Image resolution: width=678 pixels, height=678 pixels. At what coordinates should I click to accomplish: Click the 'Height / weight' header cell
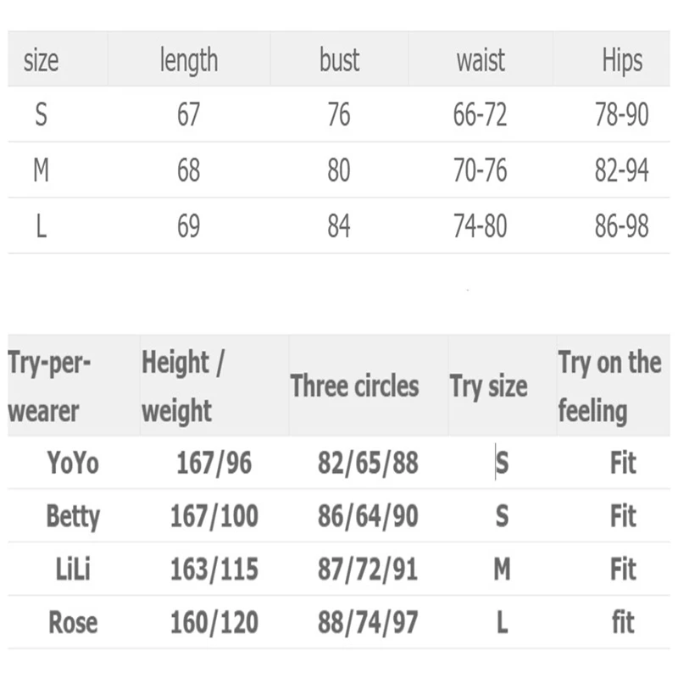point(182,387)
